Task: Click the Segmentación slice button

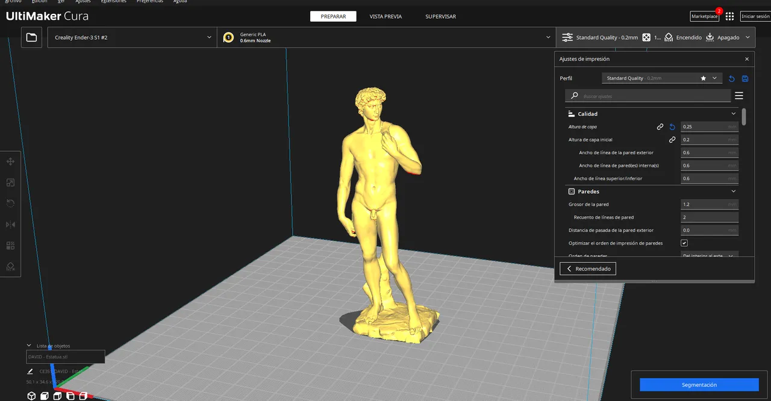Action: 699,385
